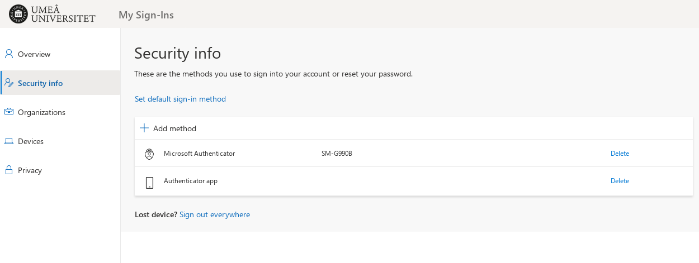Click the SM-G990B device name
The height and width of the screenshot is (263, 699).
click(337, 154)
